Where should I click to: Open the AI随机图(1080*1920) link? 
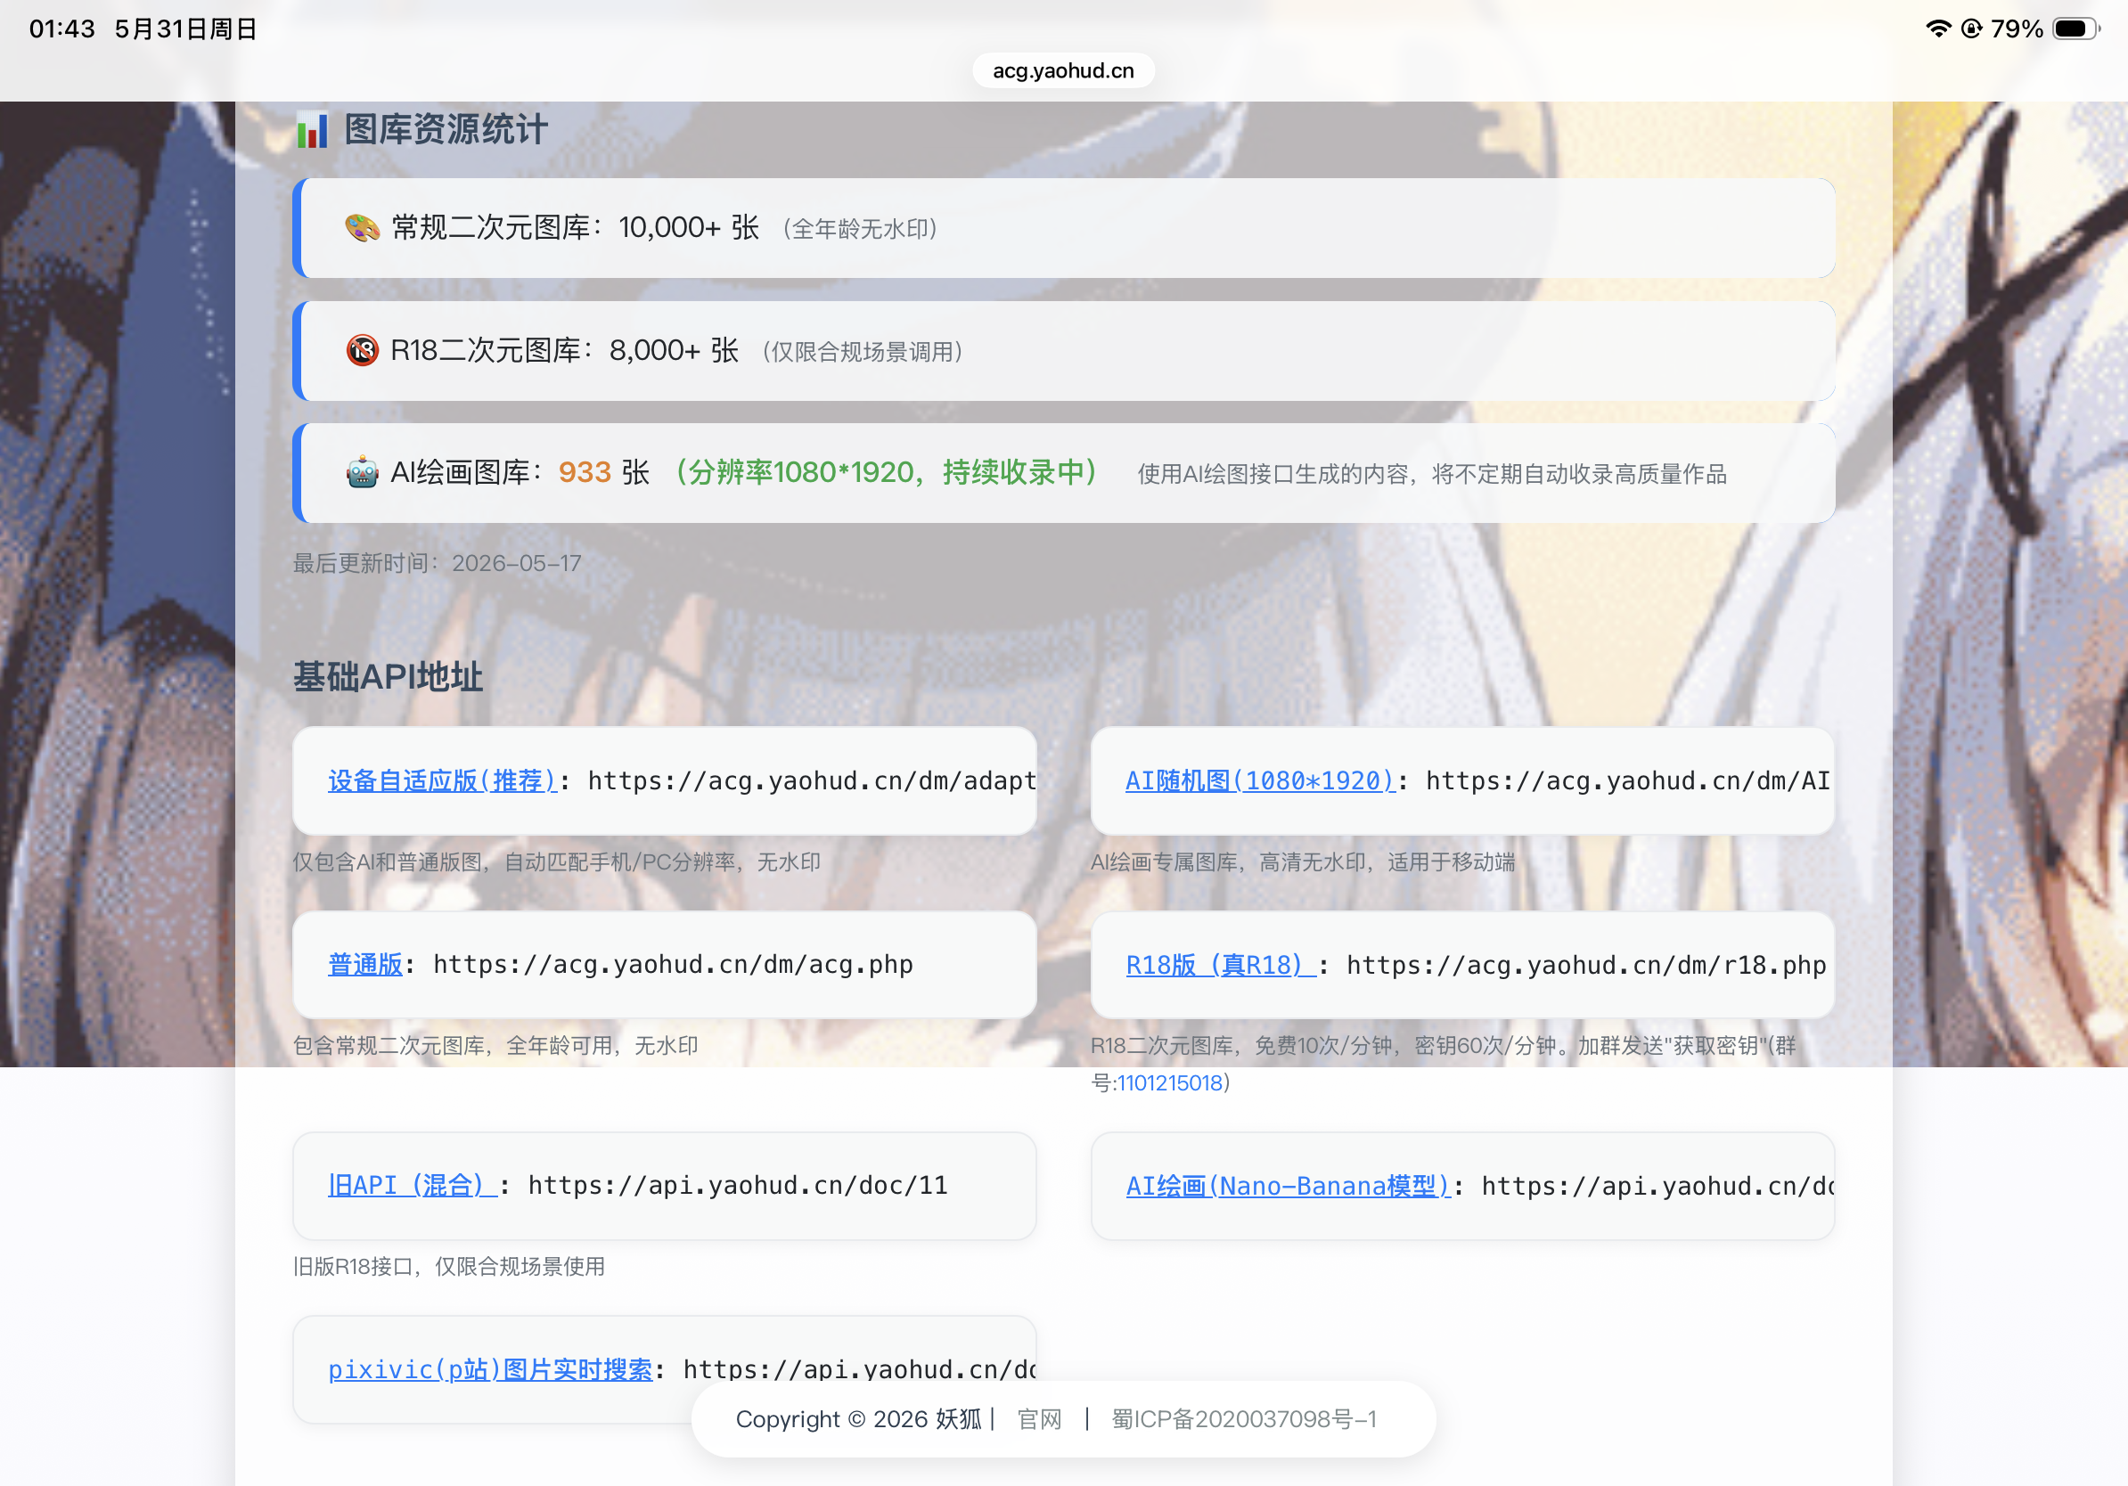(1260, 781)
